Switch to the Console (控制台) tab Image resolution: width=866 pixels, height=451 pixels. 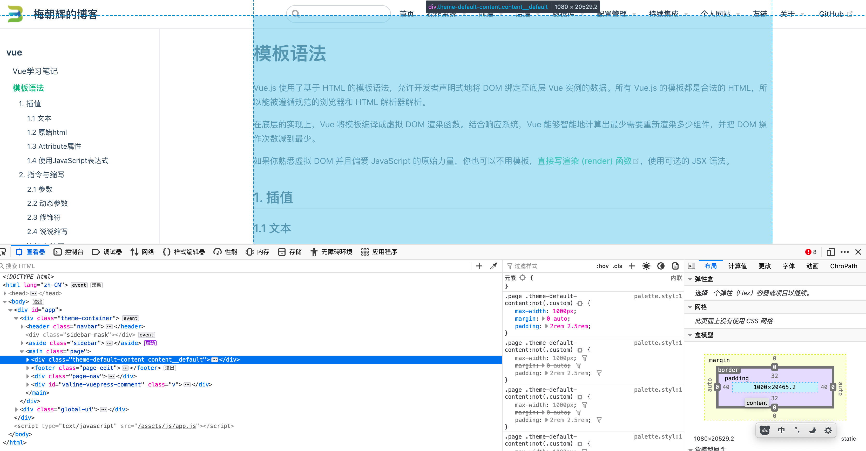(68, 252)
